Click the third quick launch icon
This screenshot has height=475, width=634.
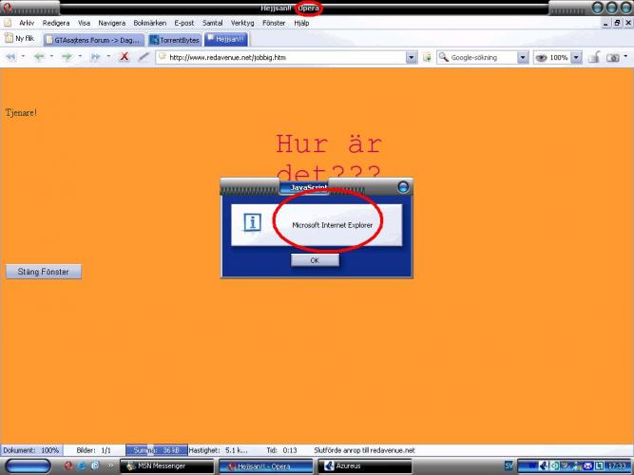tap(95, 465)
